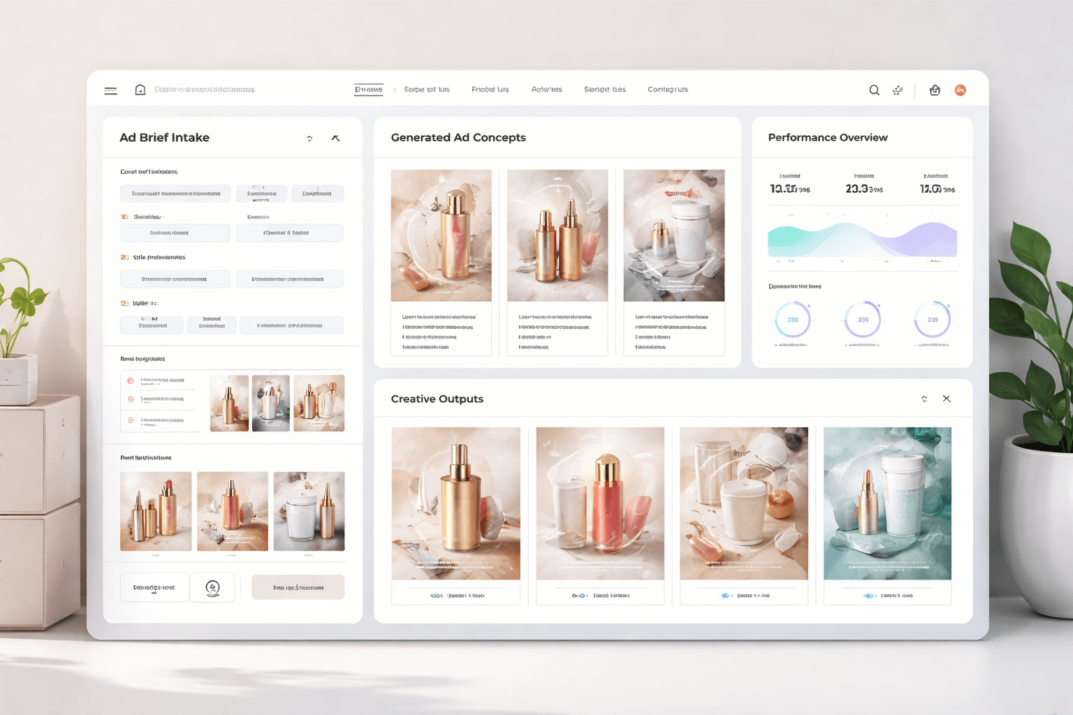This screenshot has width=1073, height=715.
Task: Click the Creative Outputs close button
Action: point(947,398)
